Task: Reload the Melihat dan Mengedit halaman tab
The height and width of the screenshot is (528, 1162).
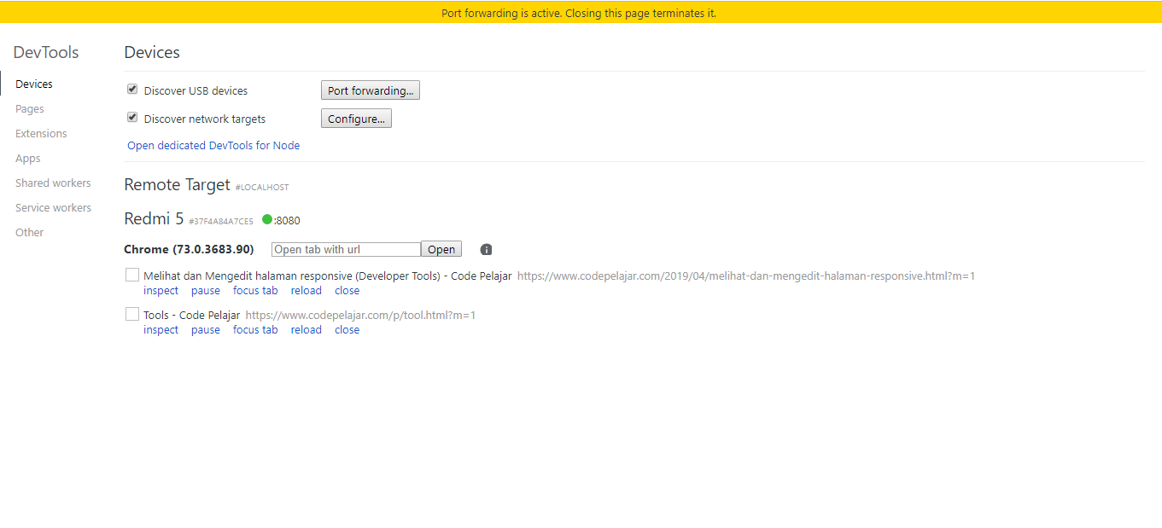Action: coord(307,290)
